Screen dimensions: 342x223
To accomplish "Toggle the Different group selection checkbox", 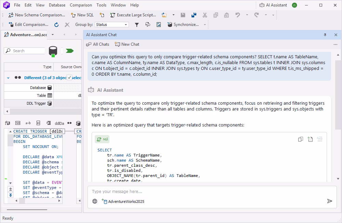I will [69, 77].
